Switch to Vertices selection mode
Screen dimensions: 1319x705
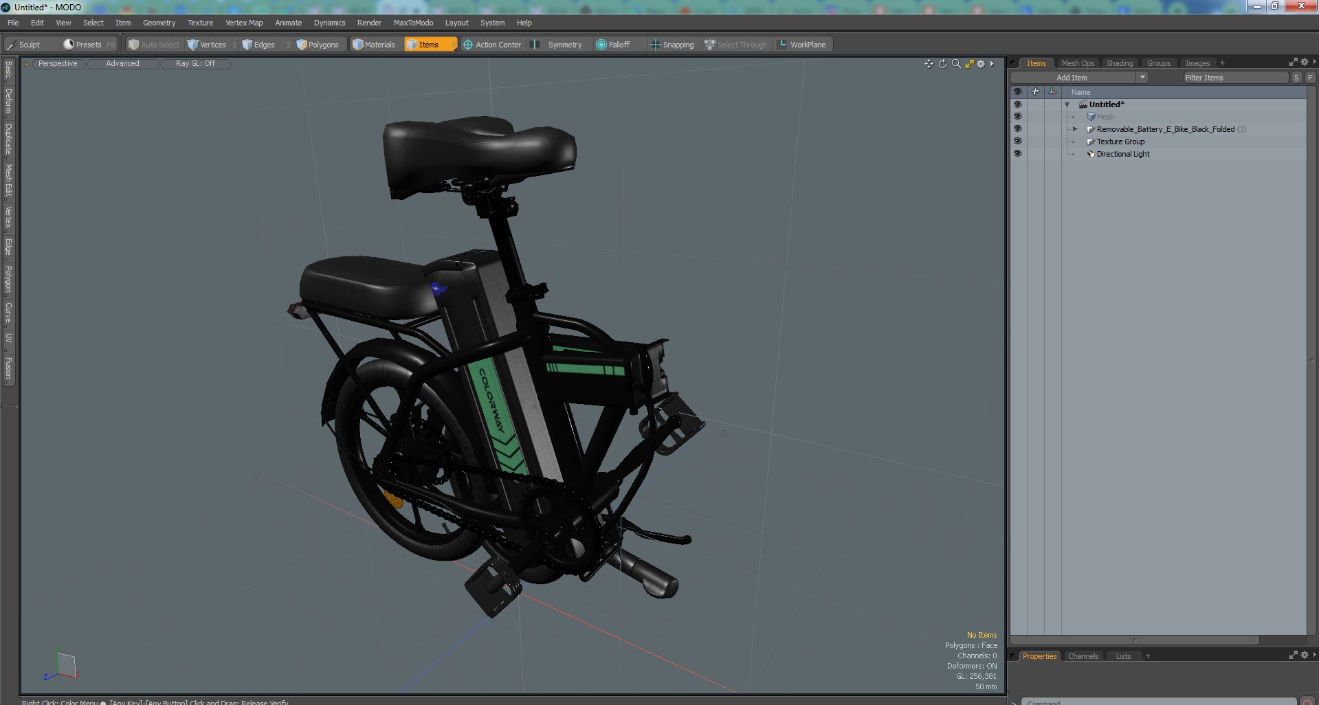pos(211,45)
